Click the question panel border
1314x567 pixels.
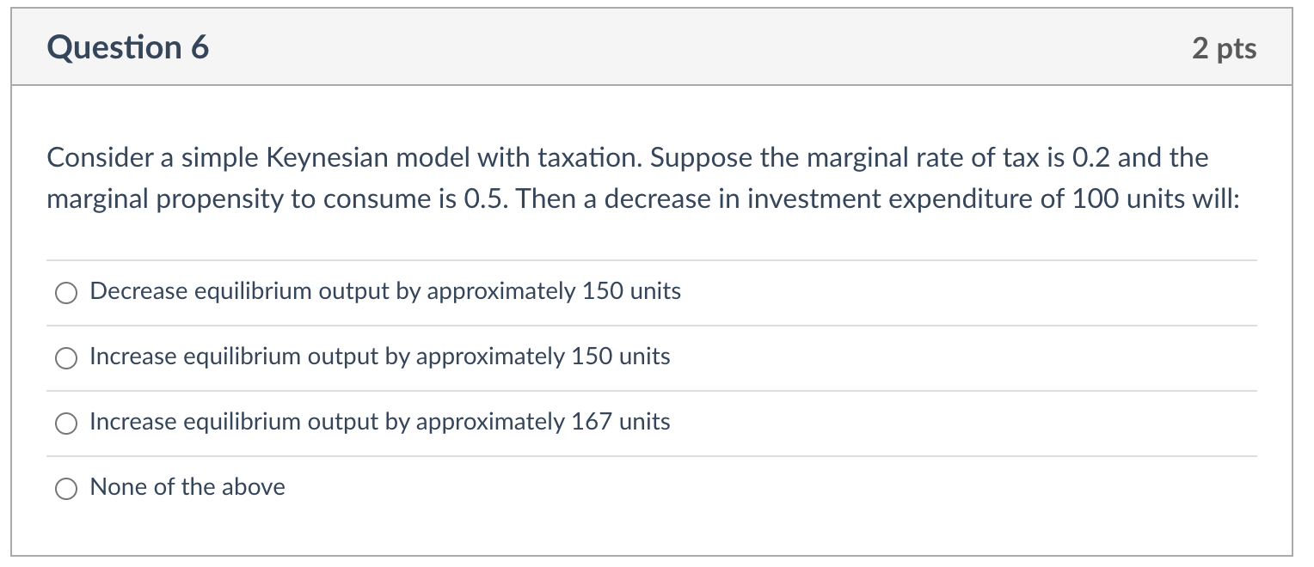[14, 283]
